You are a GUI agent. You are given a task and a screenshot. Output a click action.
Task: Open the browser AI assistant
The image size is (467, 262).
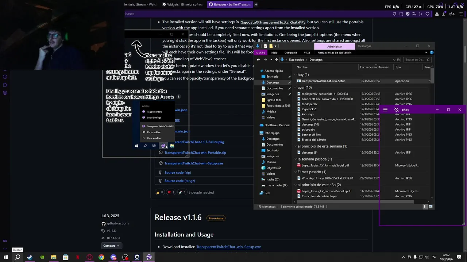452,14
